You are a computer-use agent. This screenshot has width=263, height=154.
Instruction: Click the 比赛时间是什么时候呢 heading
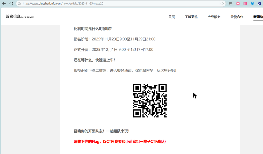point(93,29)
